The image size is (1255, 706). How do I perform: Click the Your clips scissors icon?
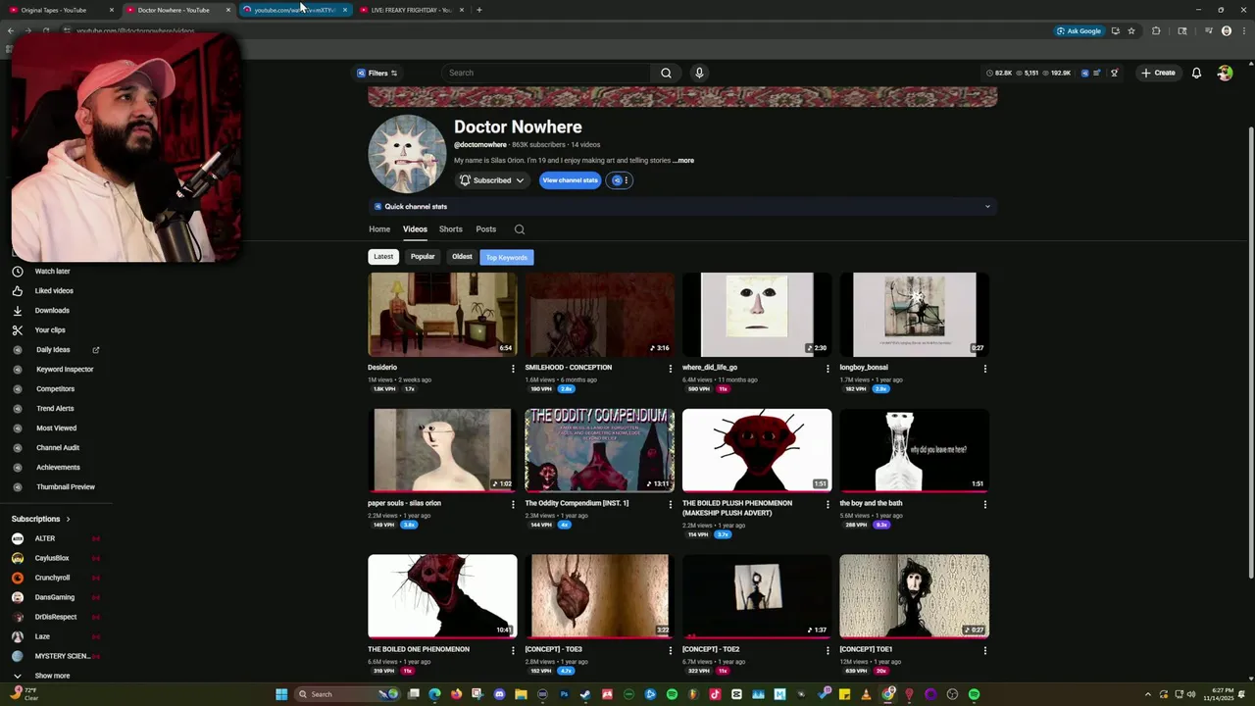tap(17, 330)
